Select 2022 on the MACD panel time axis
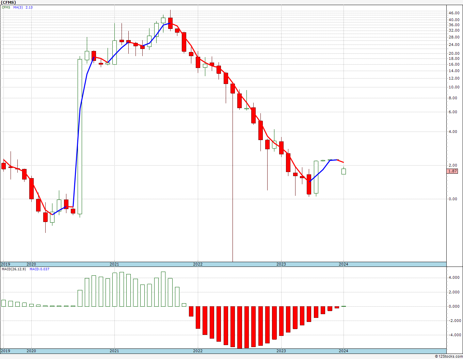This screenshot has height=359, width=463. (x=198, y=351)
